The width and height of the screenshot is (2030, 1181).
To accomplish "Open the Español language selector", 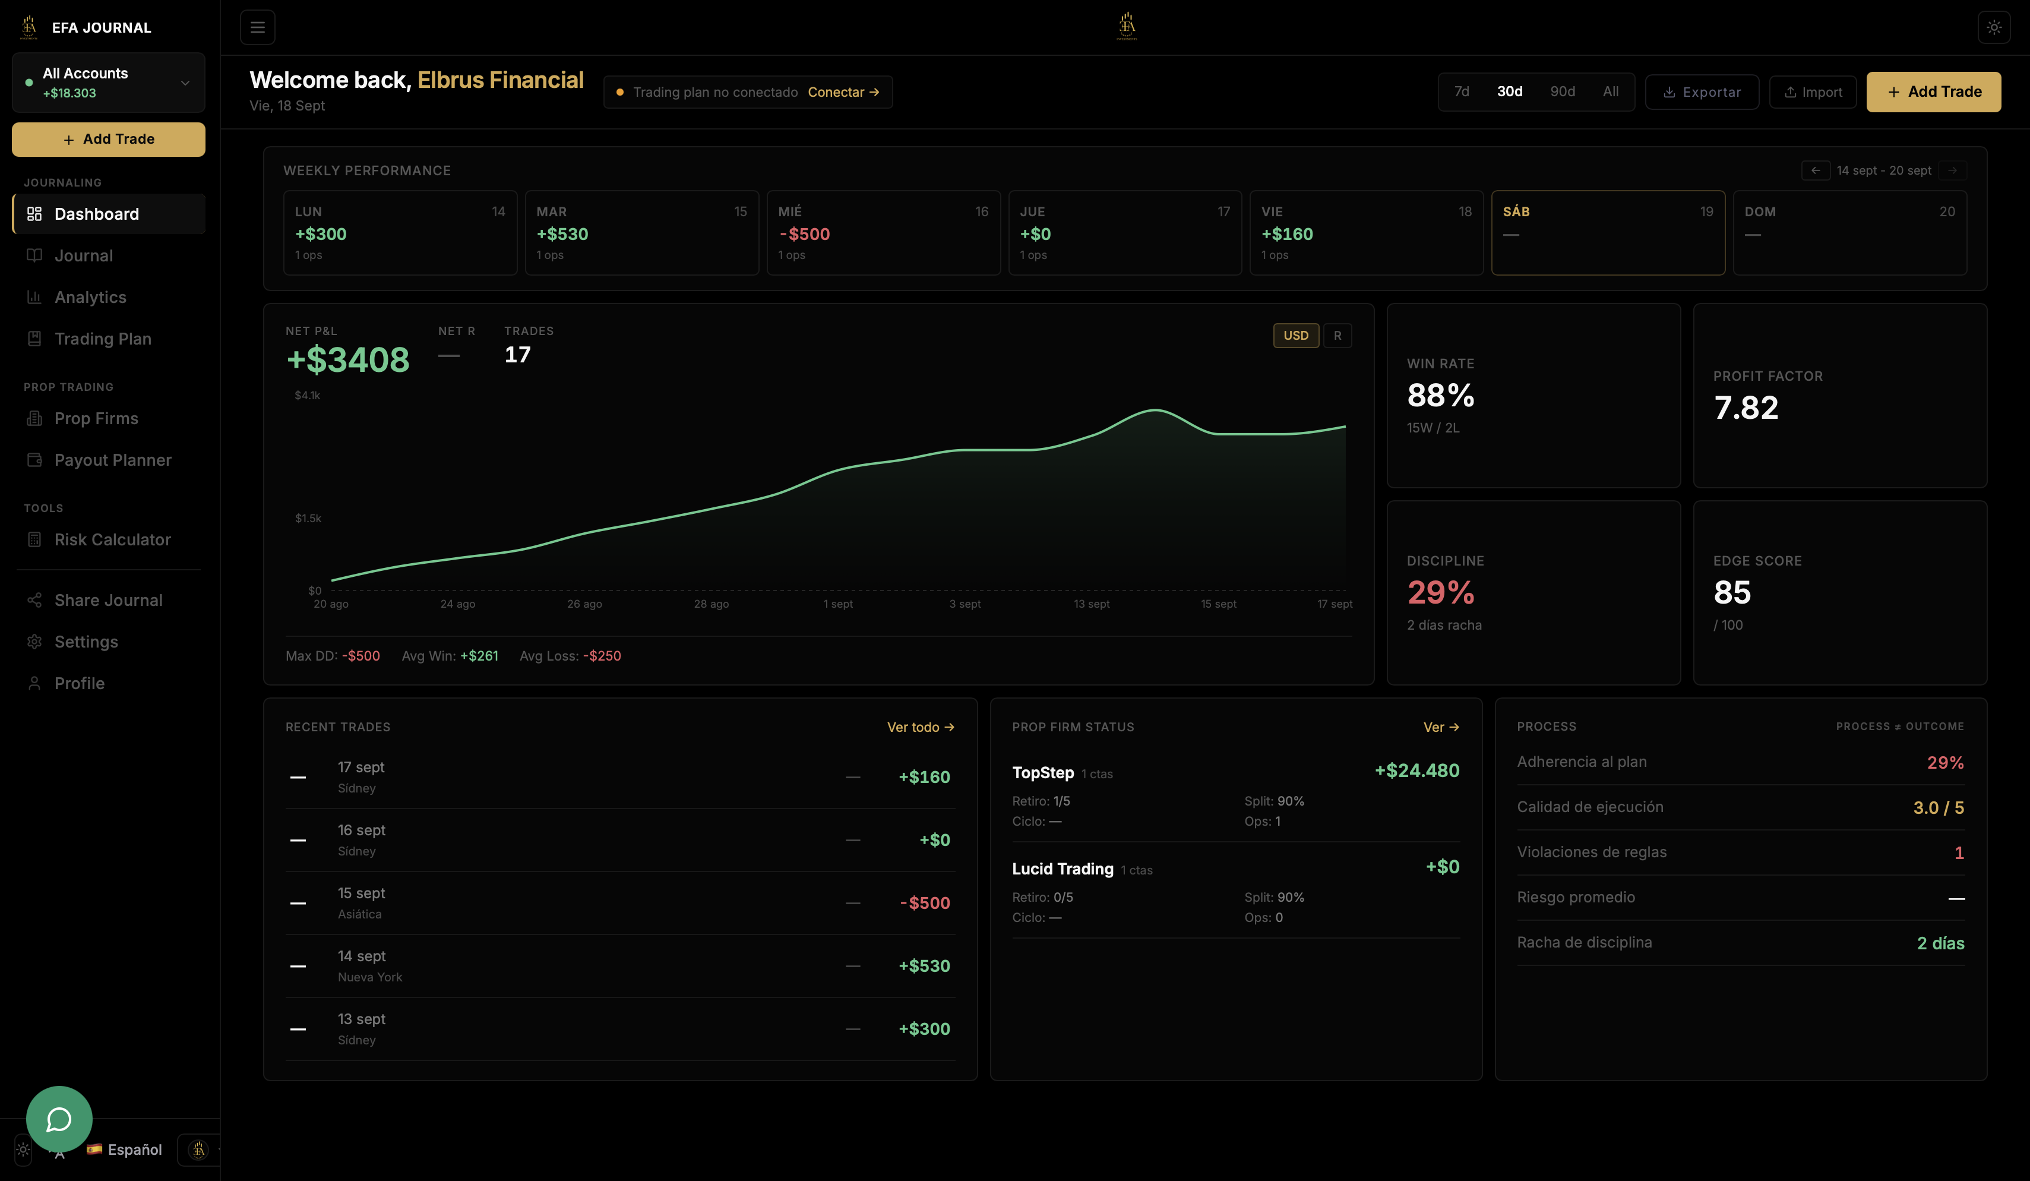I will pos(124,1150).
